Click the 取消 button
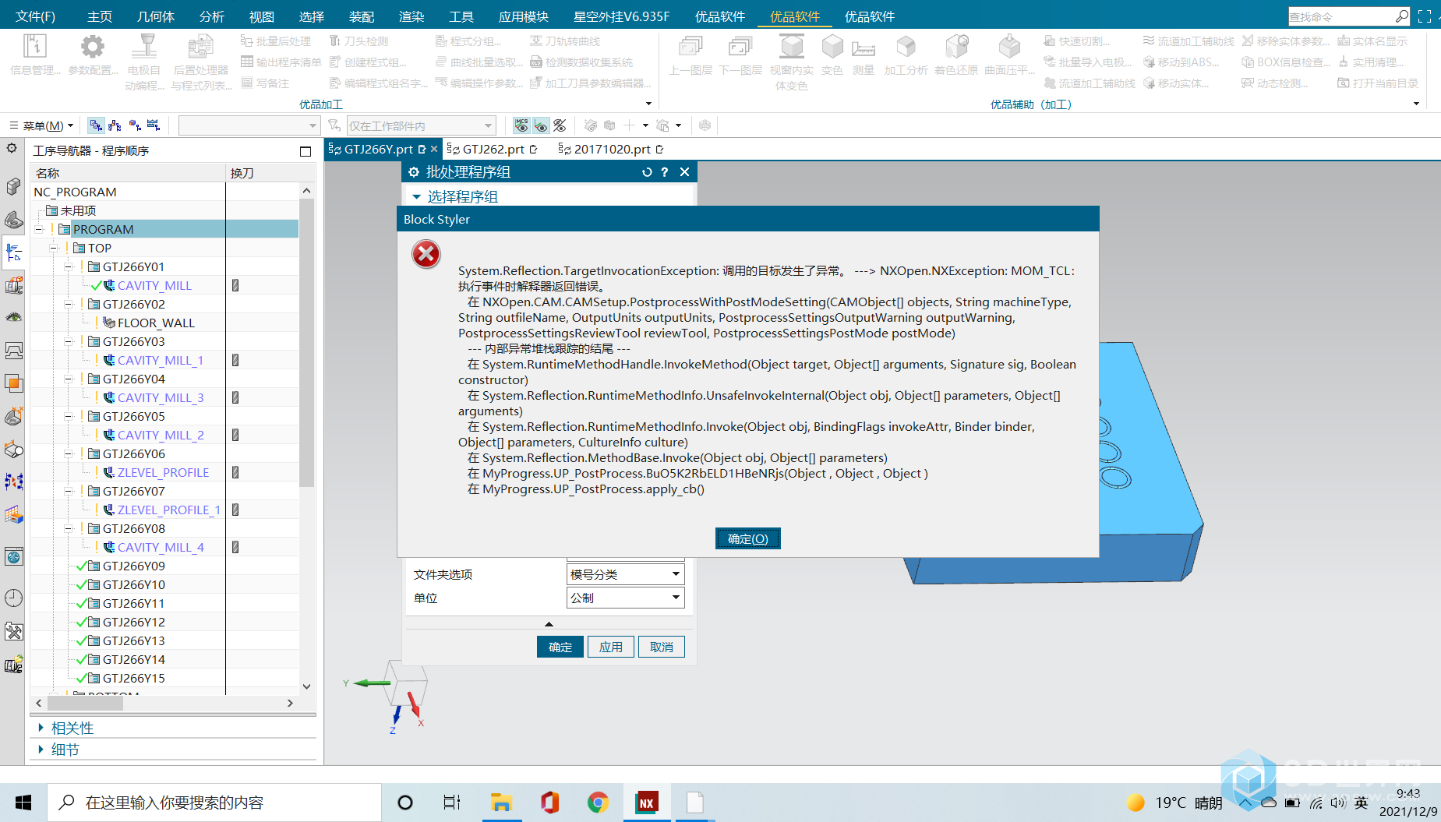Image resolution: width=1441 pixels, height=822 pixels. click(x=662, y=647)
